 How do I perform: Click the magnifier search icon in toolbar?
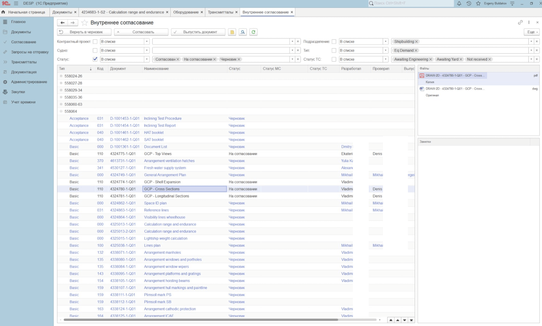click(x=242, y=32)
